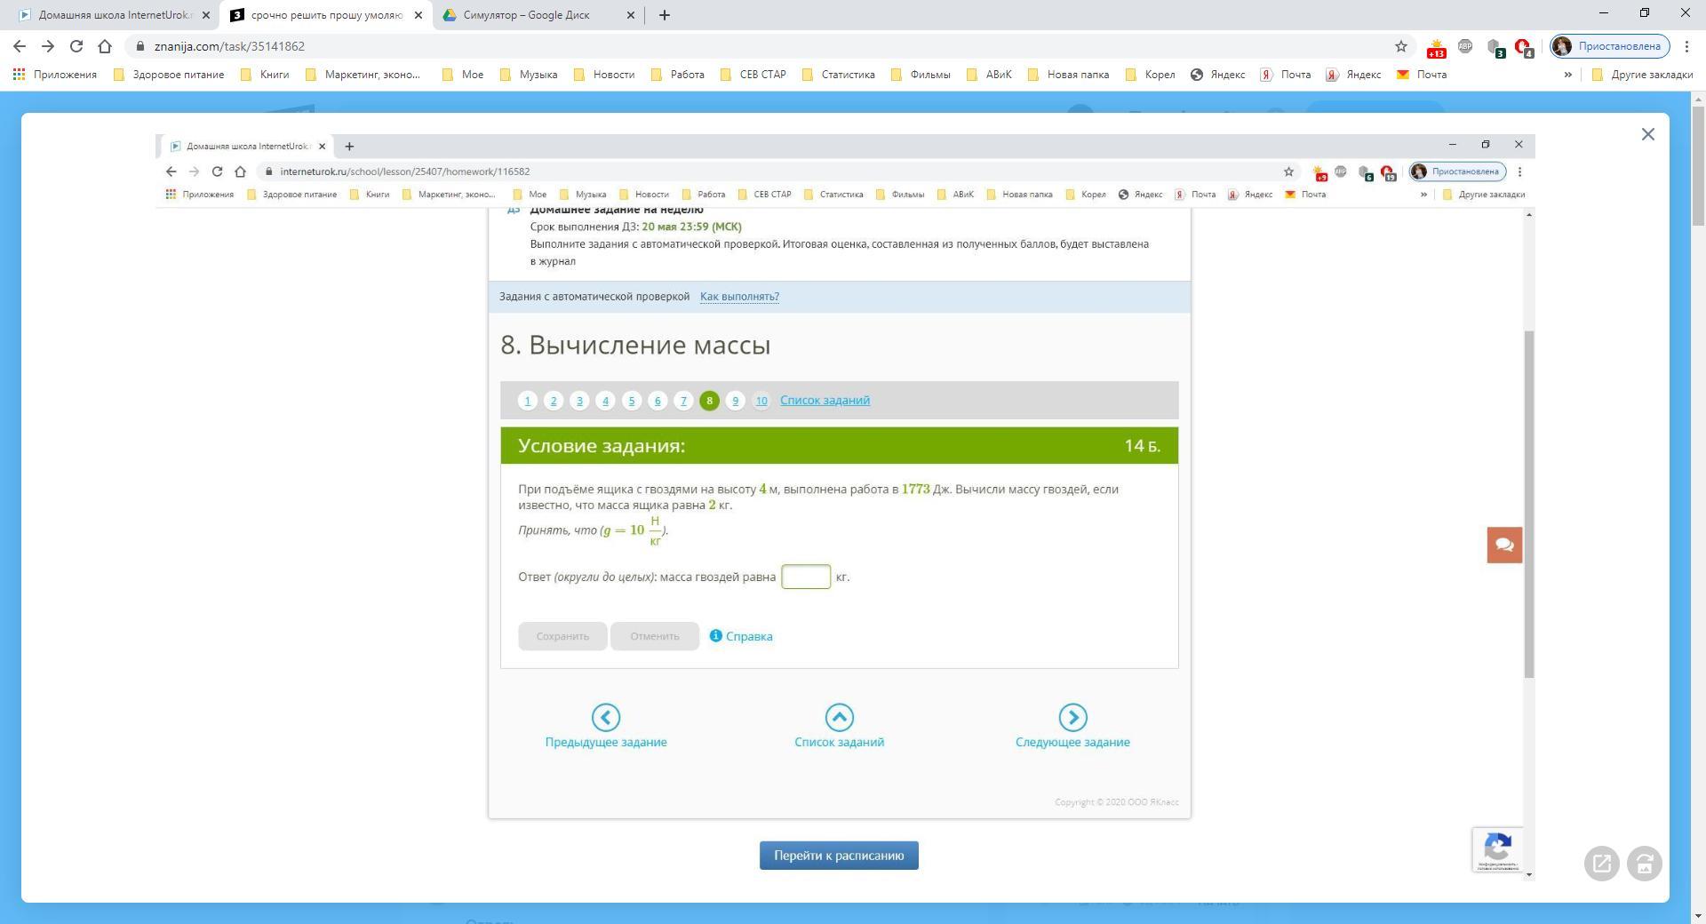
Task: Go back using browser back arrow
Action: click(20, 46)
